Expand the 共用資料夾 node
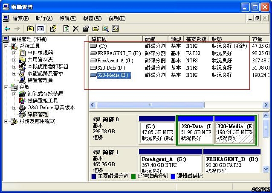Screen dimensions: 272x193 click(14, 60)
